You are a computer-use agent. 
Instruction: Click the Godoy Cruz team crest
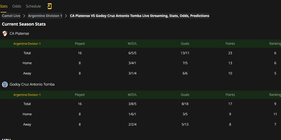click(x=5, y=84)
